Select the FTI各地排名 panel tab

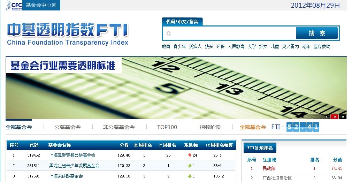(260, 147)
